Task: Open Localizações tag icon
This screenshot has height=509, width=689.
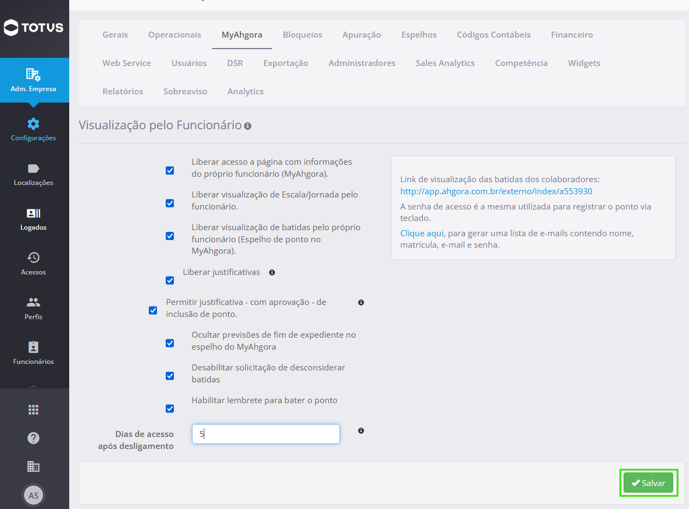Action: [34, 169]
